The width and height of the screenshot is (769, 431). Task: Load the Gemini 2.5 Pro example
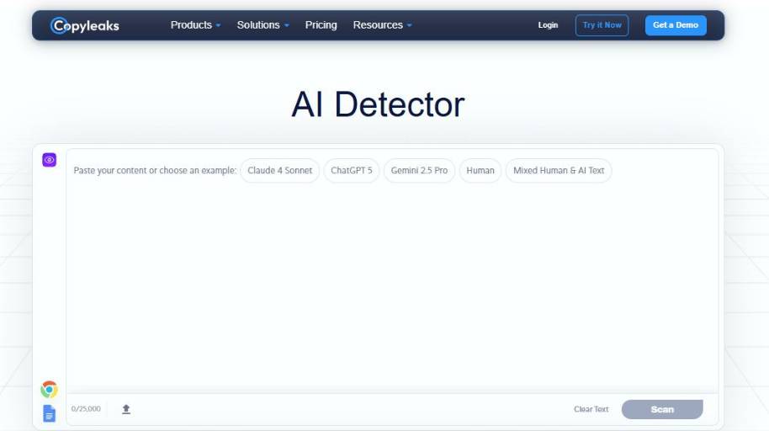tap(419, 170)
